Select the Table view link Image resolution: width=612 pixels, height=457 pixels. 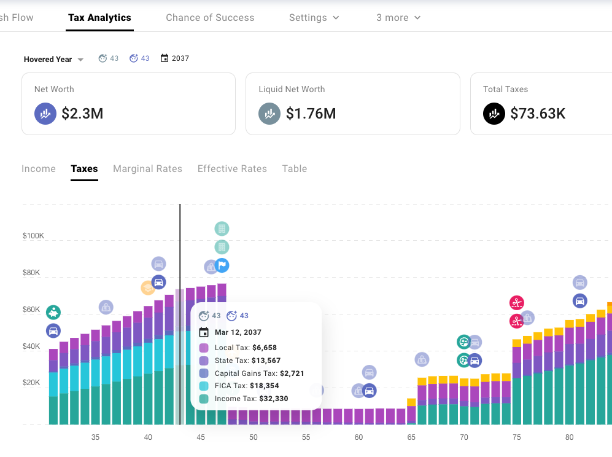[294, 168]
